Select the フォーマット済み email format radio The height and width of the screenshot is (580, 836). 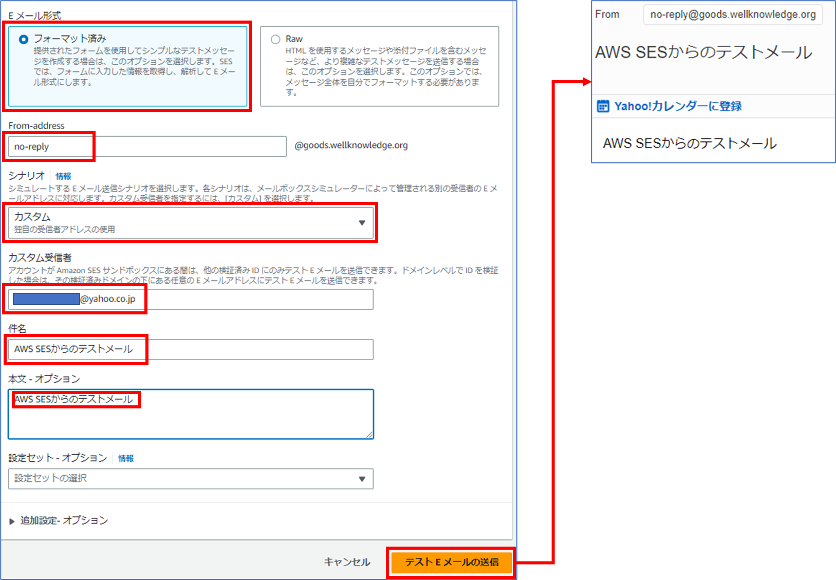(x=24, y=40)
